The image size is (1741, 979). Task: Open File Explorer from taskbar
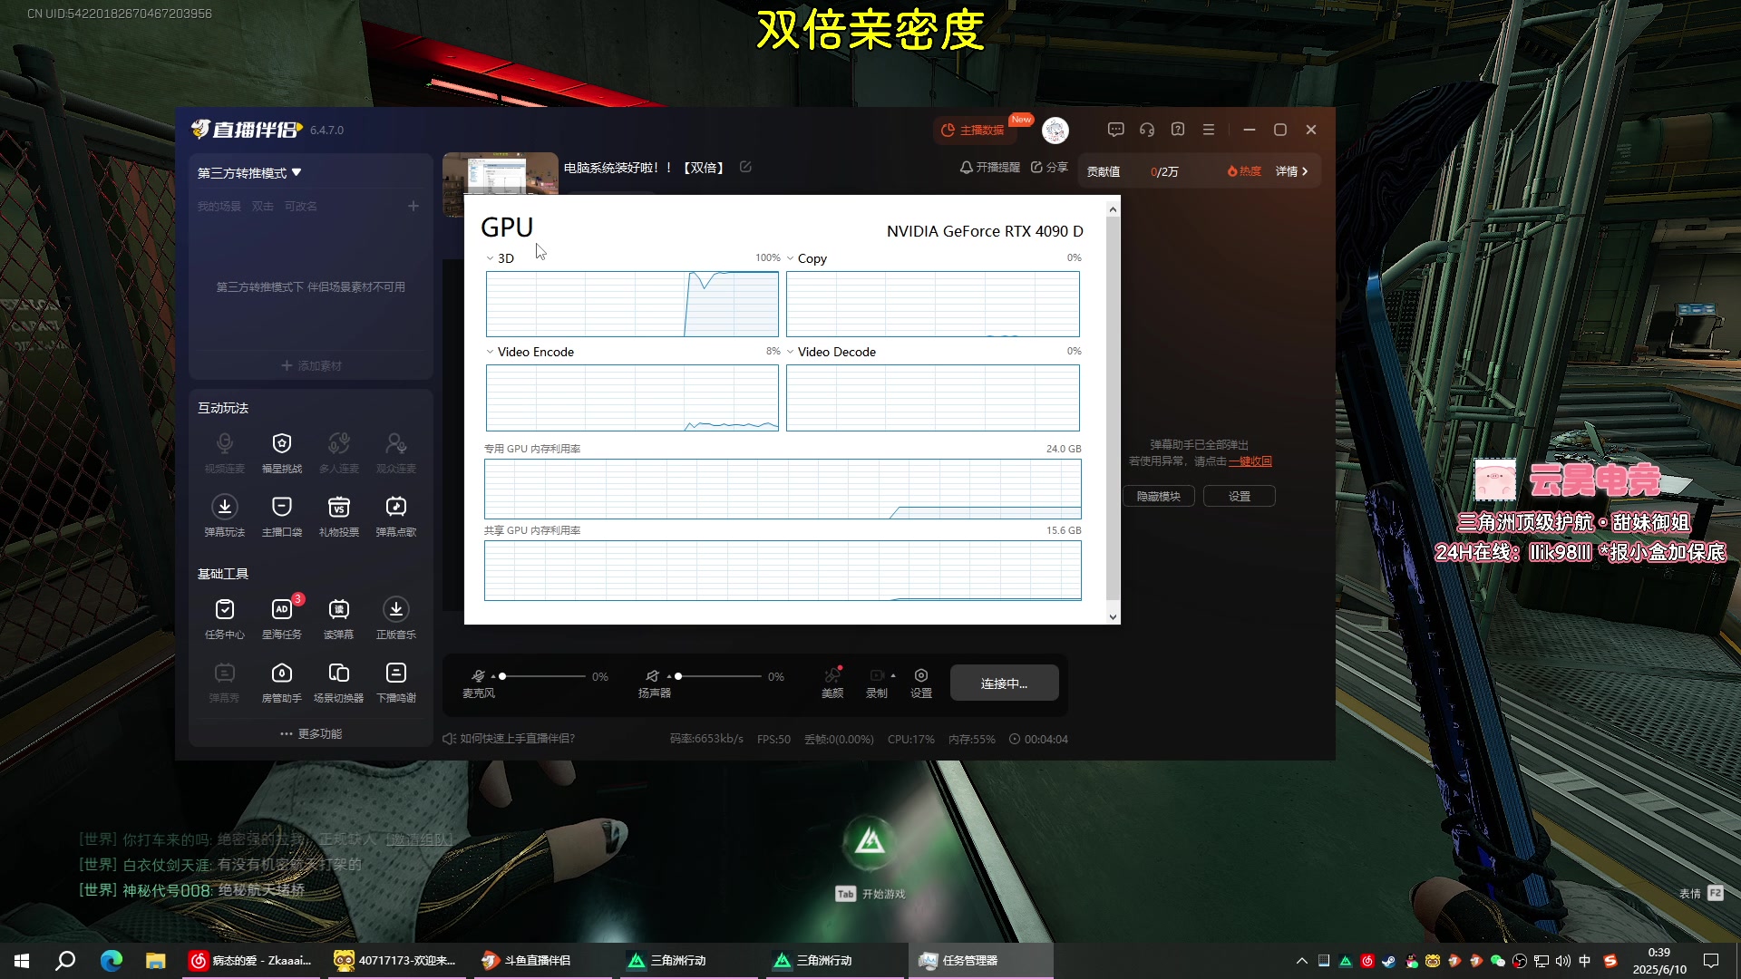coord(156,960)
